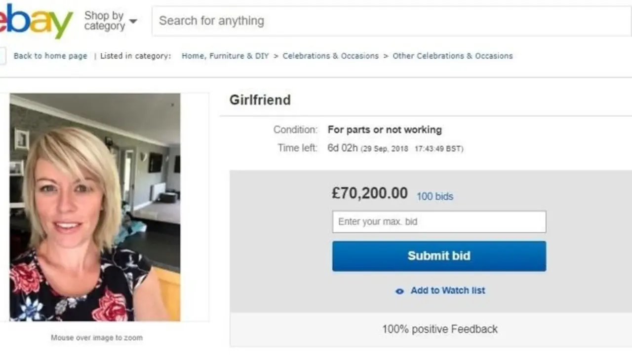The height and width of the screenshot is (355, 632).
Task: Click the eye icon beside Add to Watch list
Action: 399,291
